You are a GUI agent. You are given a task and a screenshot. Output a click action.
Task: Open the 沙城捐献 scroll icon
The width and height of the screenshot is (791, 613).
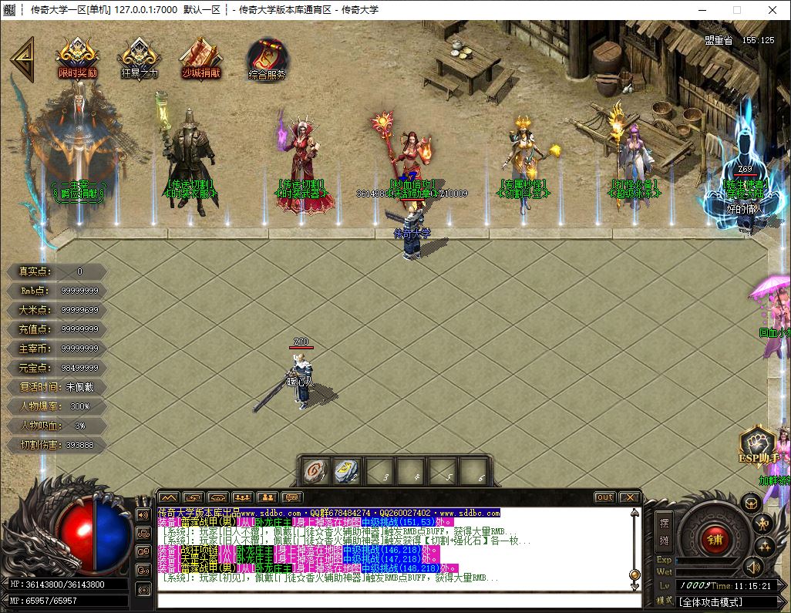coord(200,59)
